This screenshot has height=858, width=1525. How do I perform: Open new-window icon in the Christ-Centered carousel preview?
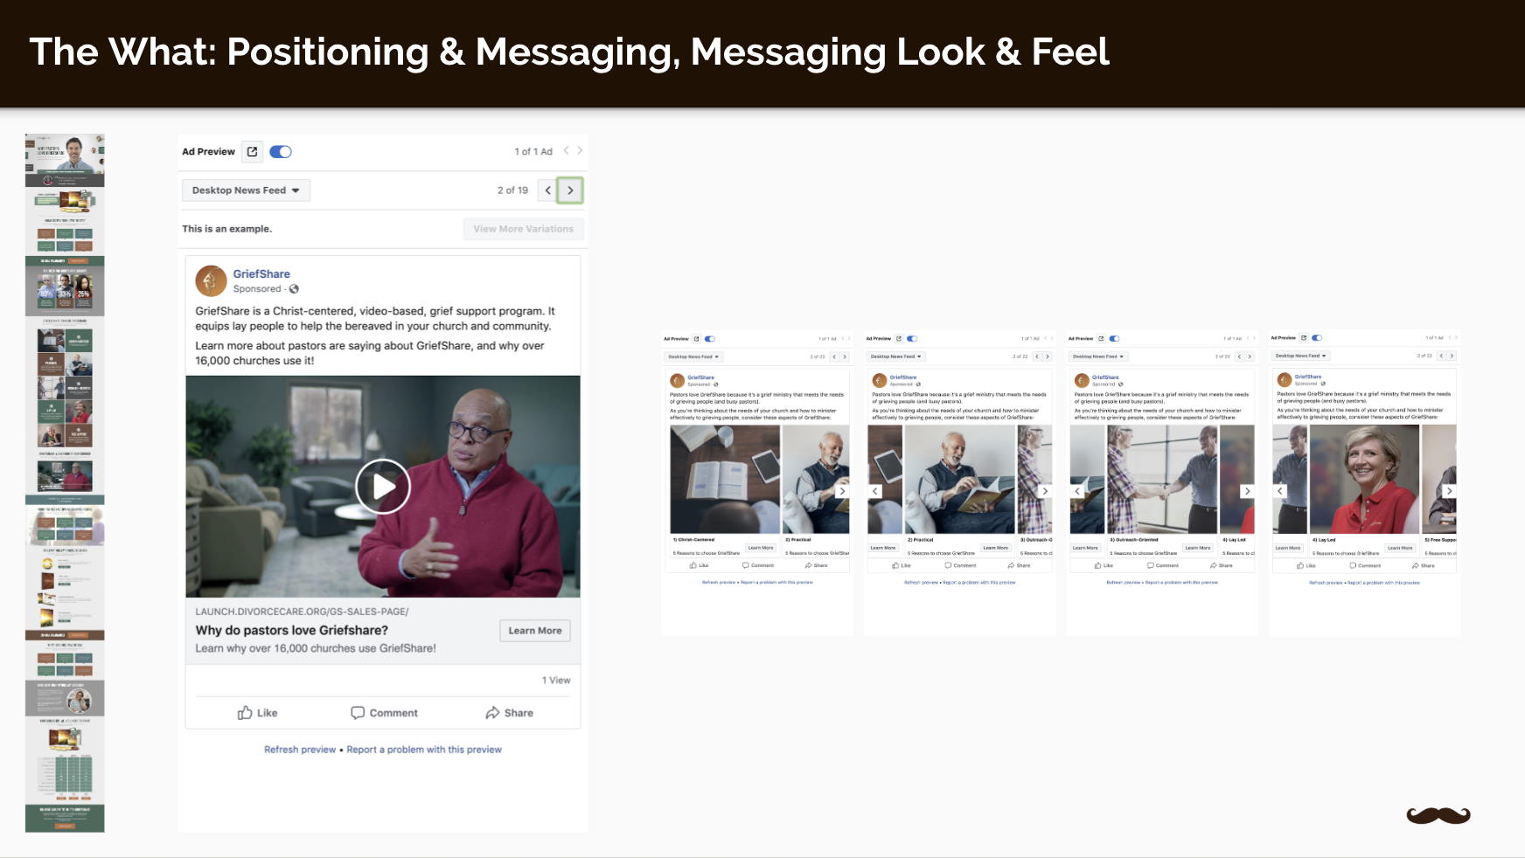(697, 339)
